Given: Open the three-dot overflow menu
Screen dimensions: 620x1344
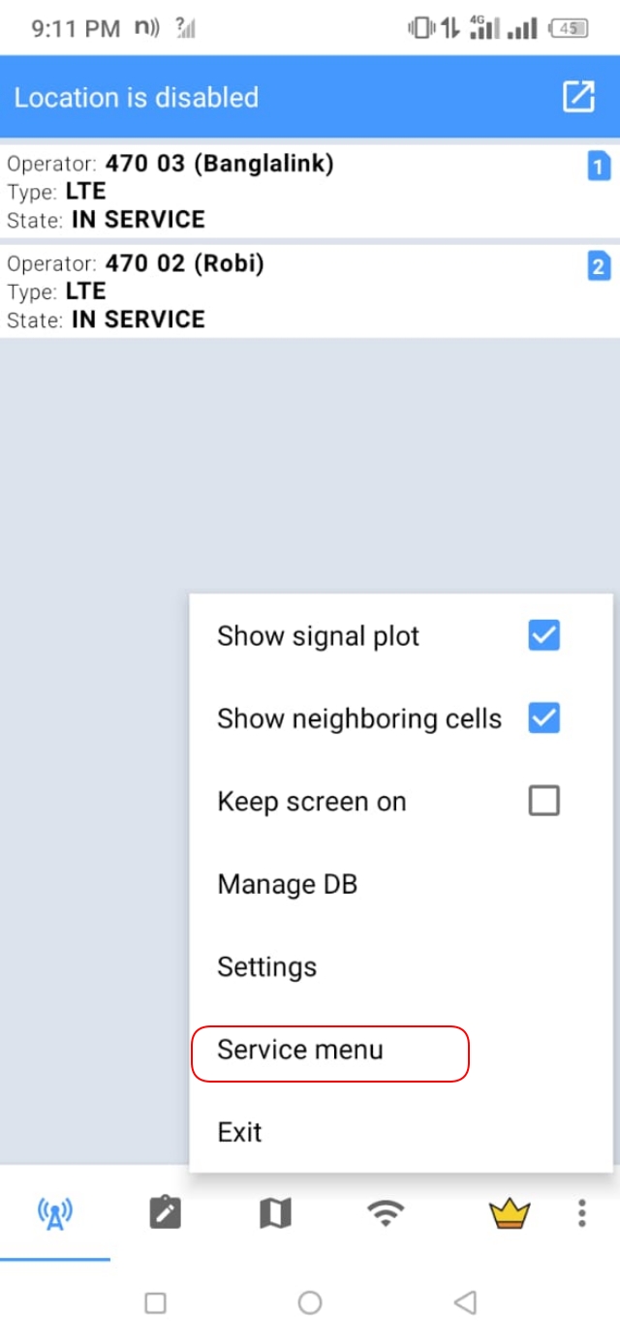Looking at the screenshot, I should point(581,1210).
